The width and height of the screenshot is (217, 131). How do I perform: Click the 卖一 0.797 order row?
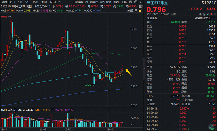point(181,42)
